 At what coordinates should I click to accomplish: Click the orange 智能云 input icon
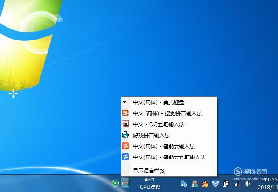tap(125, 146)
